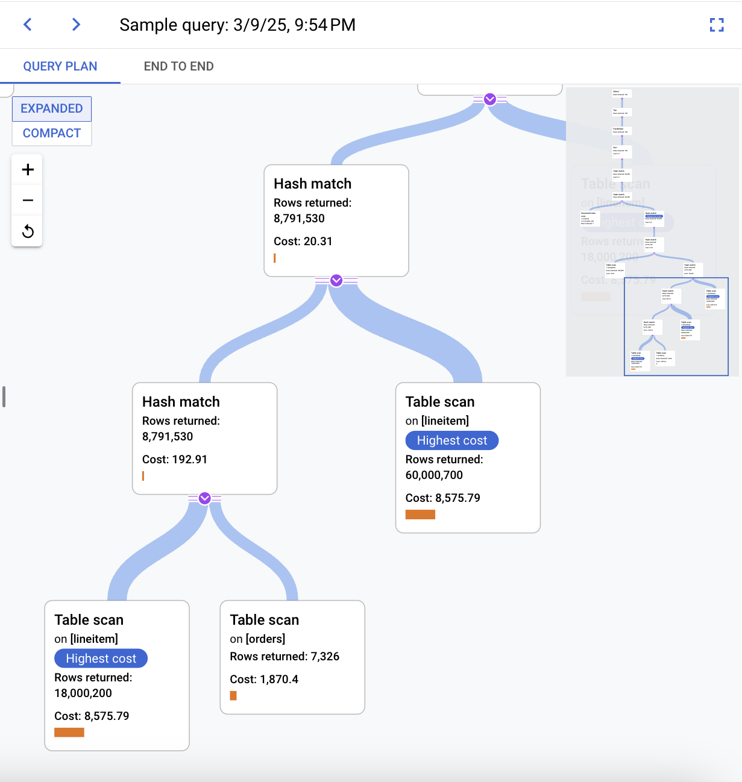Open the sample query title header
This screenshot has width=742, height=782.
(237, 25)
